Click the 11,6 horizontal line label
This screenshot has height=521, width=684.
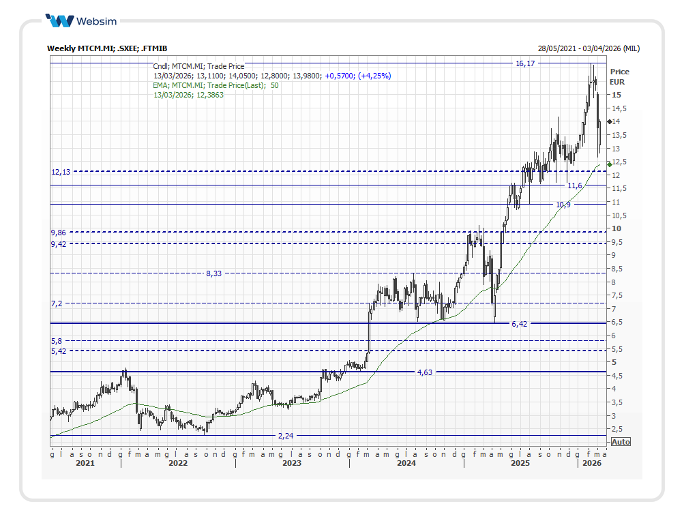point(575,185)
